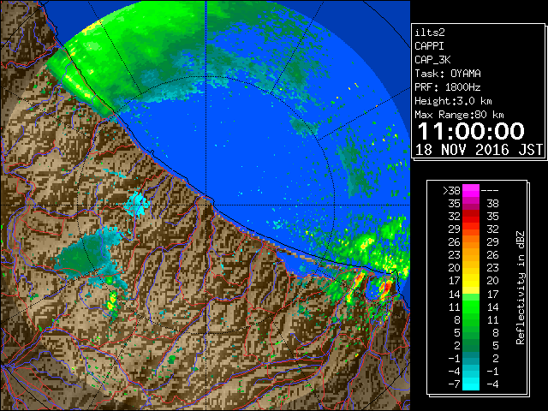Select "Height:3.0 km" text

[x=453, y=101]
